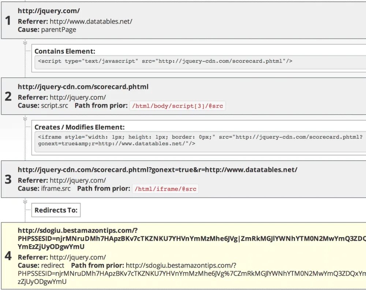Click the 'Redirects To:' box
The width and height of the screenshot is (366, 291).
pyautogui.click(x=56, y=210)
